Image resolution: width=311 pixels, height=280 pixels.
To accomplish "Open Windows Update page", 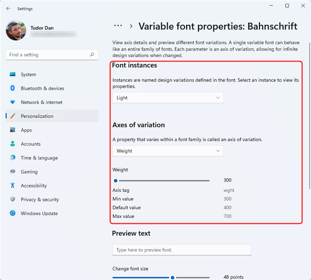I will 52,213.
